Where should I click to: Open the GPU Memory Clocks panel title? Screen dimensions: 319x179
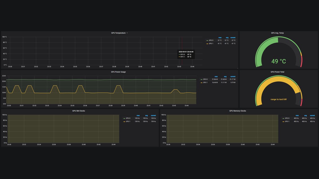(238, 111)
